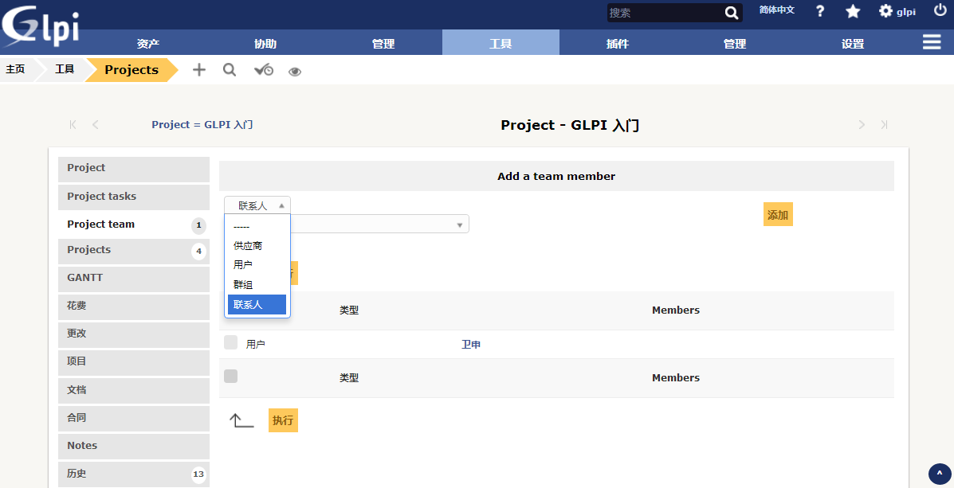954x488 pixels.
Task: Choose the ----- option in the dropdown list
Action: click(x=257, y=227)
